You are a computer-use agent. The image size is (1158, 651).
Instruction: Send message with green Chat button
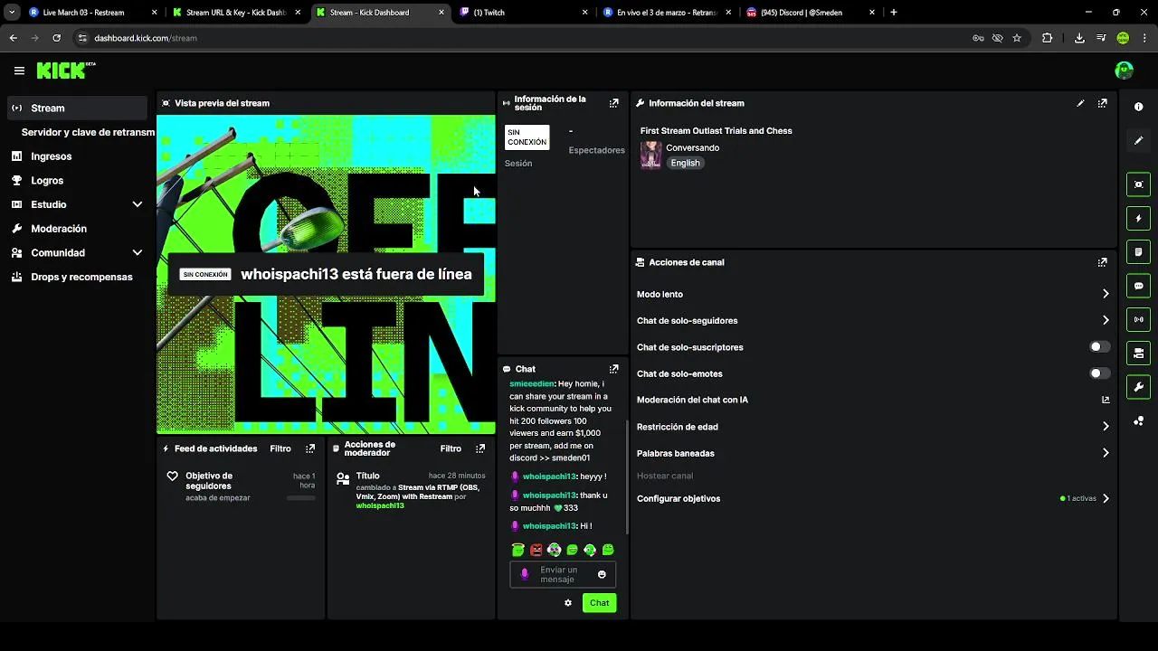(599, 603)
